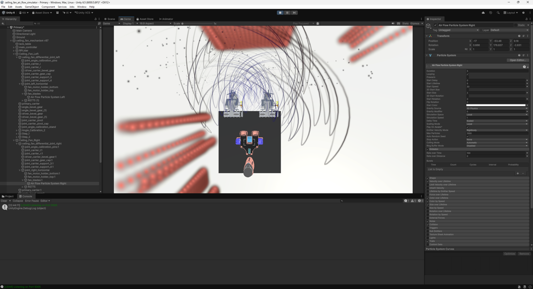Advance one frame with the Step button
The image size is (533, 289).
[x=295, y=12]
